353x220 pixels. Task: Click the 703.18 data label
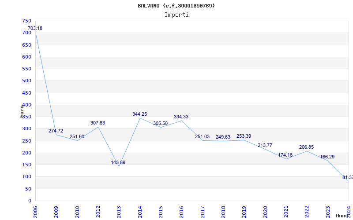35,28
